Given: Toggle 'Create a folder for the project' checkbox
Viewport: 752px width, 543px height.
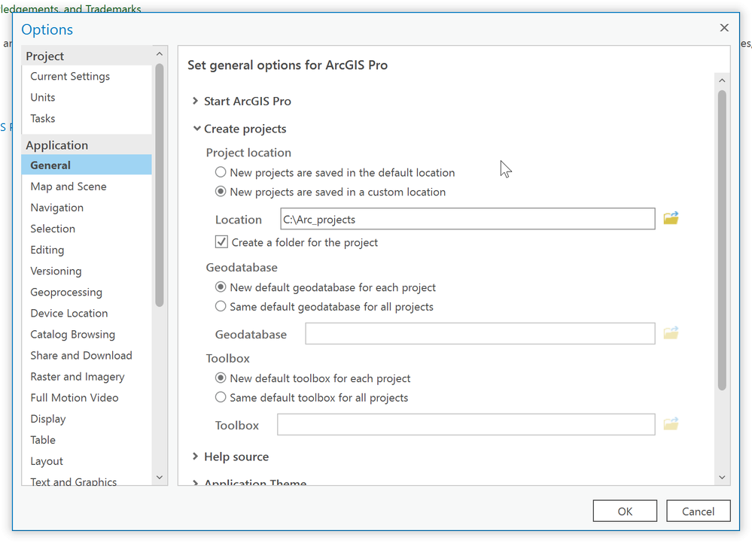Looking at the screenshot, I should coord(222,242).
